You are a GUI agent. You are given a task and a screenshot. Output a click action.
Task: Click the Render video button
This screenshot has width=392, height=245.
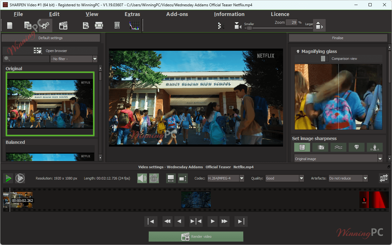[x=196, y=237]
